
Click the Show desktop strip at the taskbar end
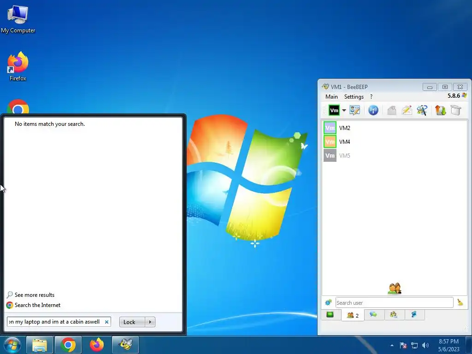tap(469, 345)
